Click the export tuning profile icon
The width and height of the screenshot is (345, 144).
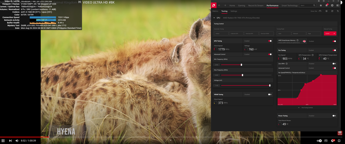(332, 11)
